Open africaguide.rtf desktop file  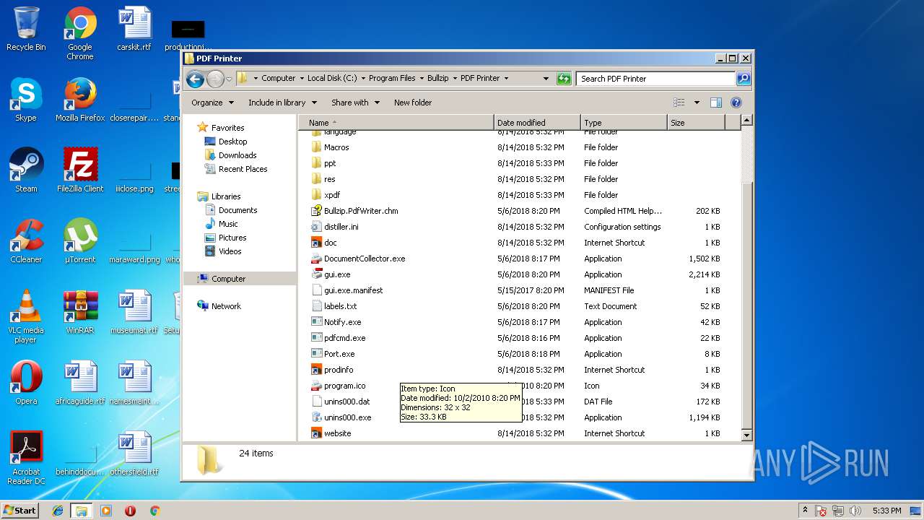pos(80,383)
